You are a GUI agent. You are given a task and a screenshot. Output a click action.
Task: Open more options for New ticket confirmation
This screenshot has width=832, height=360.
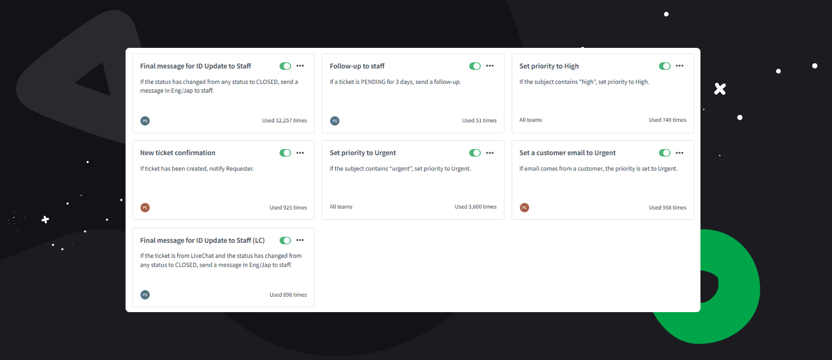[300, 153]
